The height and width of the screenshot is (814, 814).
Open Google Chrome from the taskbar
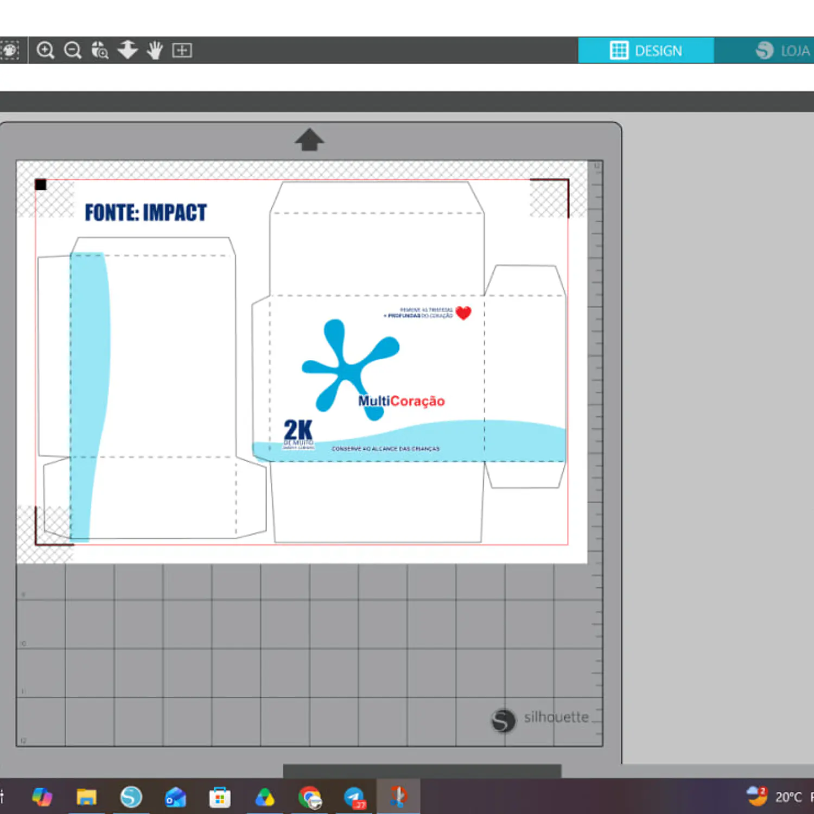tap(310, 797)
